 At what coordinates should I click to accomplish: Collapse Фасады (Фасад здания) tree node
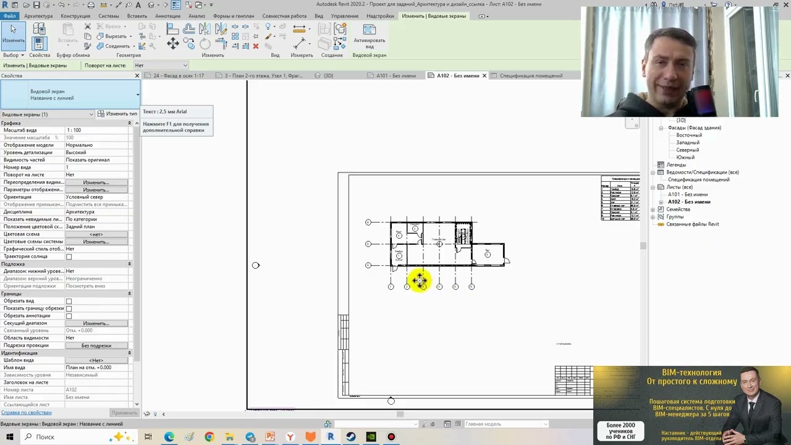tap(661, 128)
